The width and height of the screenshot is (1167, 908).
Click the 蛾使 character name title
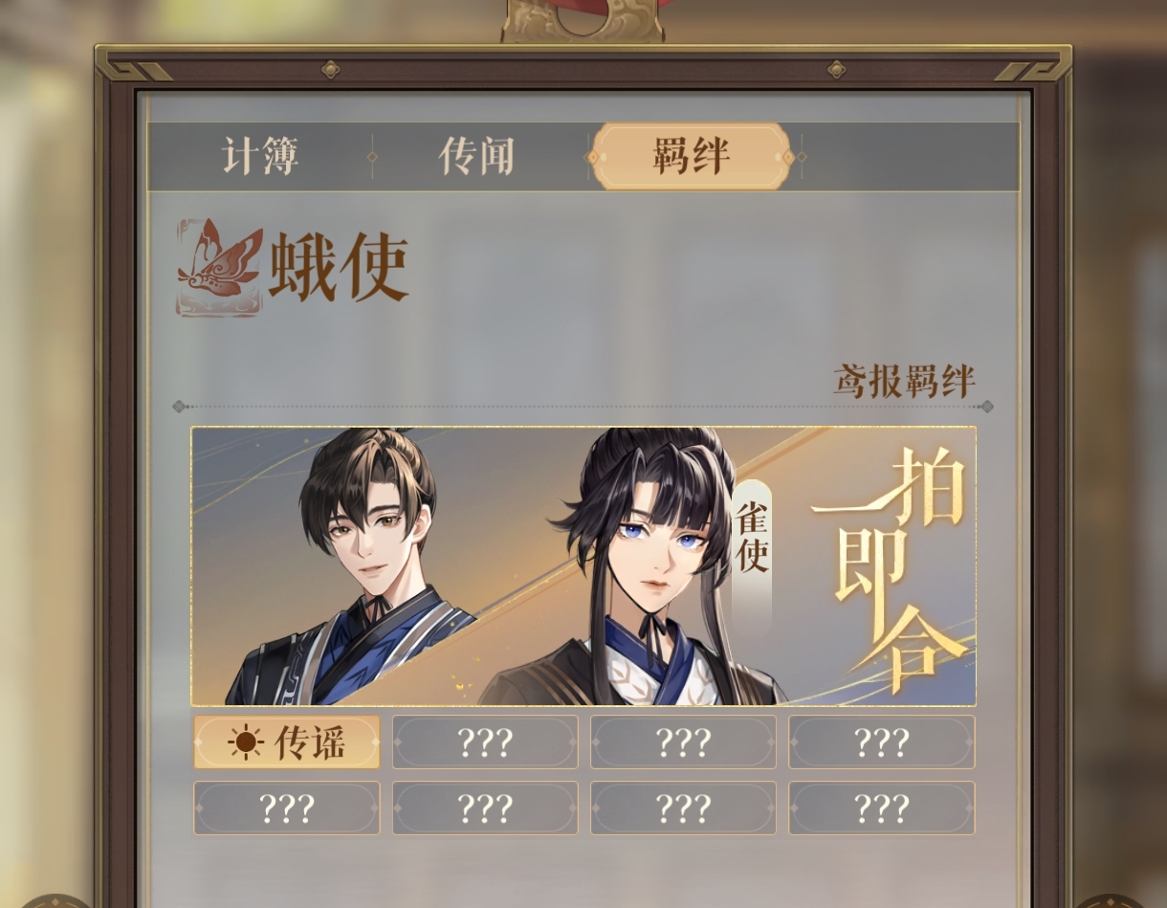click(x=339, y=268)
